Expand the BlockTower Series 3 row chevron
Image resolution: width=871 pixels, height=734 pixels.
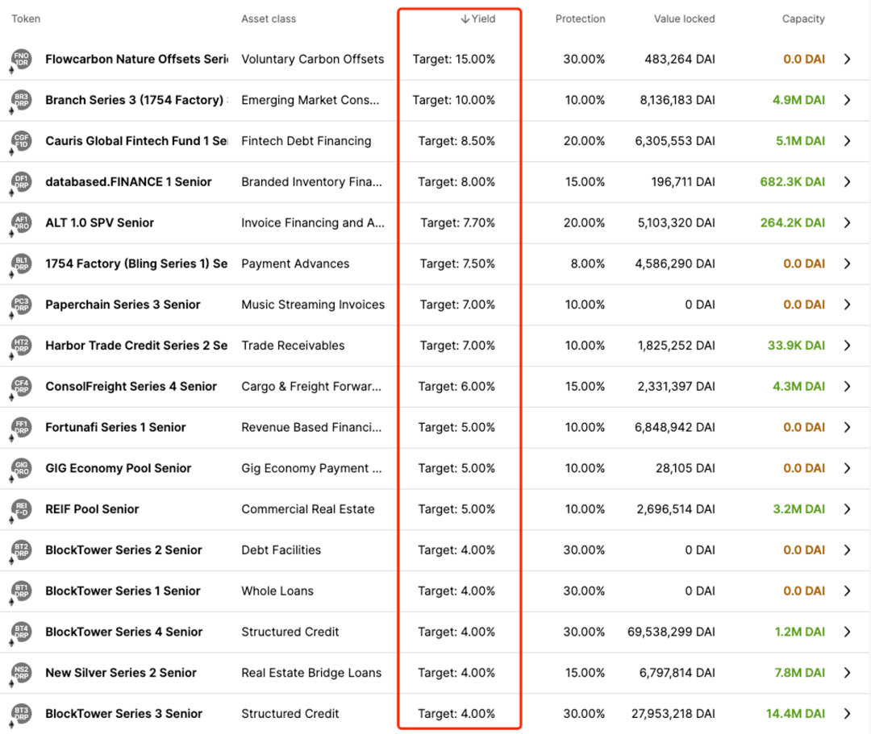[847, 714]
